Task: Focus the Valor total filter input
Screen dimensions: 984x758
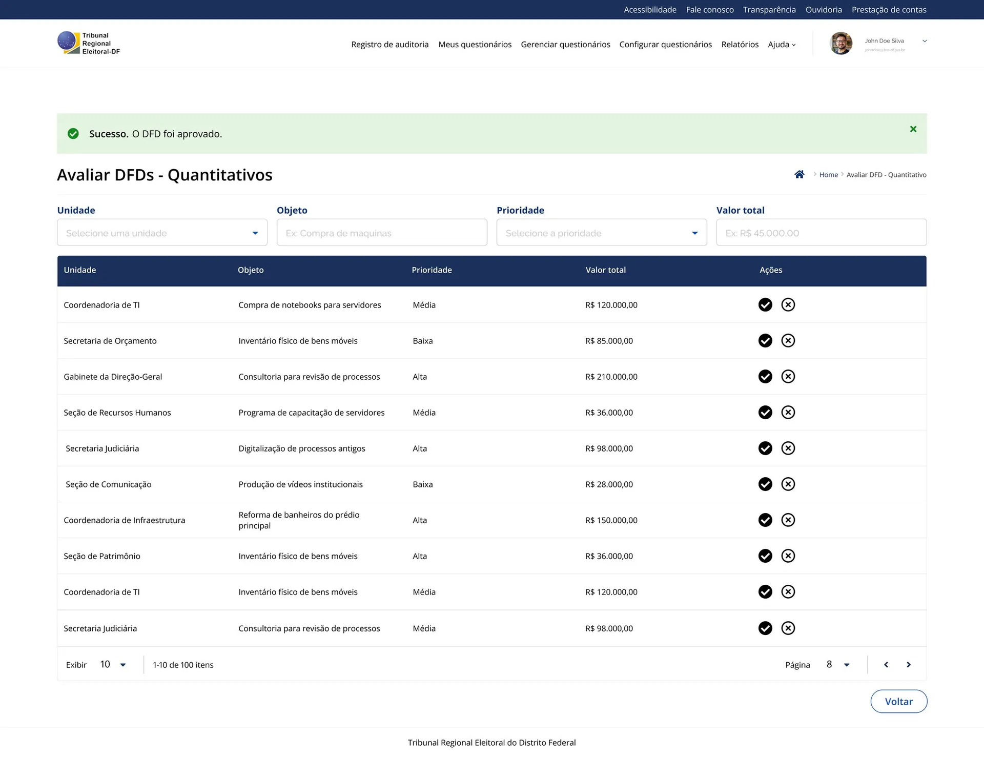Action: (822, 233)
